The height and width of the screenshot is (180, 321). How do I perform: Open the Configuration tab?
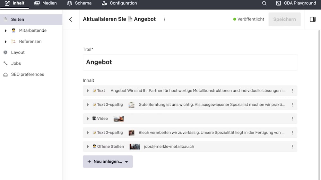pyautogui.click(x=119, y=3)
